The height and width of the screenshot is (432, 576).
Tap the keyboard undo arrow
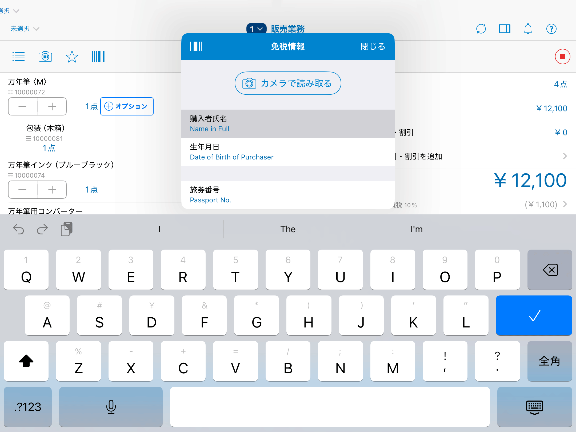click(18, 229)
